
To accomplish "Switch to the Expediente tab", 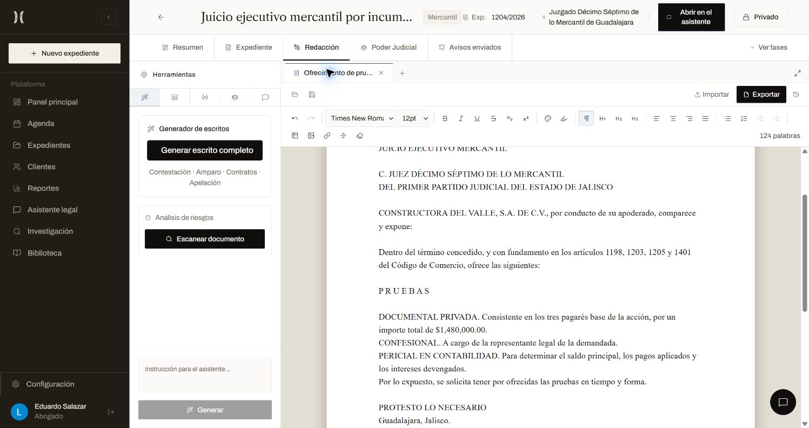I will point(249,48).
